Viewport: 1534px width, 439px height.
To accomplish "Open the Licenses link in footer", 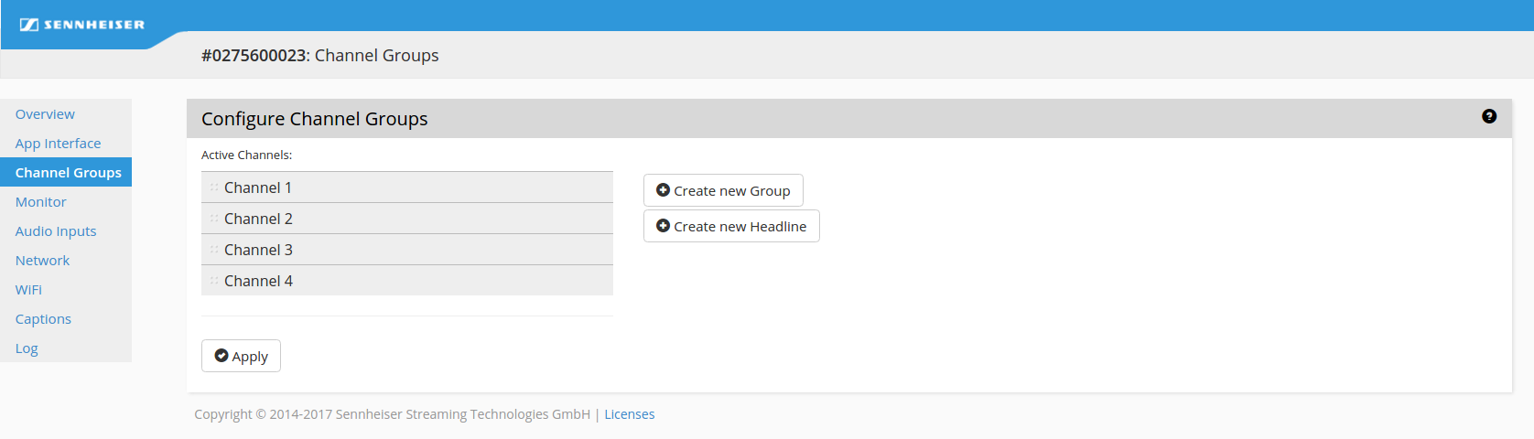I will click(629, 414).
